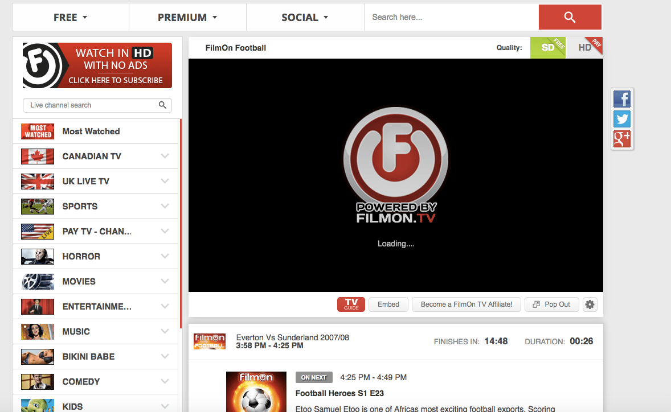Click the Movies film reel icon

tap(38, 282)
